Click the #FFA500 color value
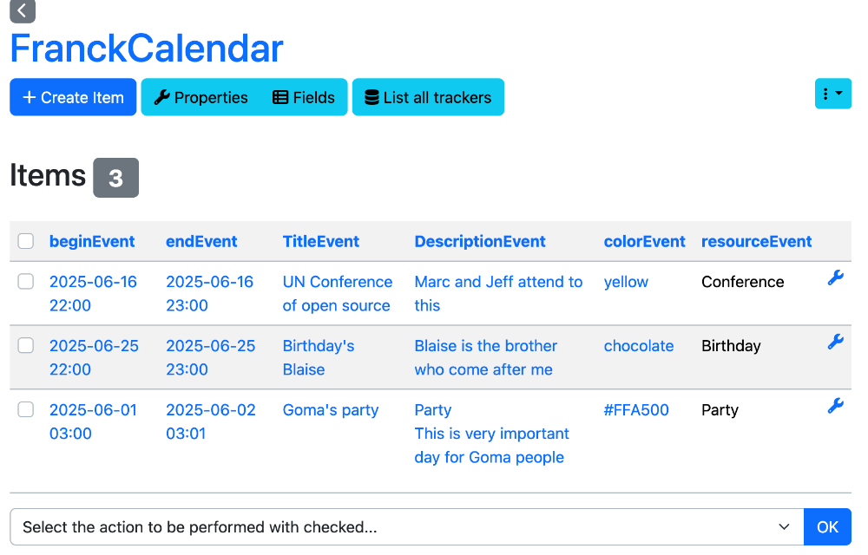868x555 pixels. [x=636, y=410]
